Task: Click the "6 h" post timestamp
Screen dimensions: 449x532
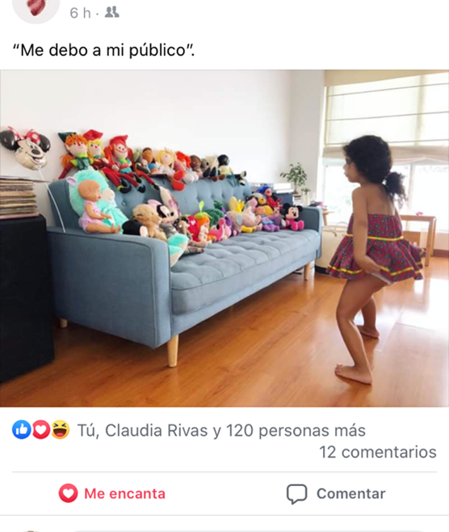Action: tap(80, 13)
